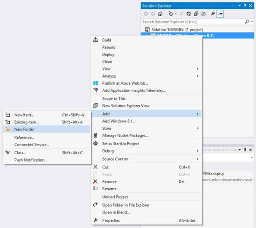This screenshot has height=228, width=256.
Task: Click the Build menu entry
Action: [146, 40]
